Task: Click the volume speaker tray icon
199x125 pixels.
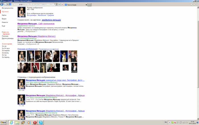Action: click(x=186, y=123)
